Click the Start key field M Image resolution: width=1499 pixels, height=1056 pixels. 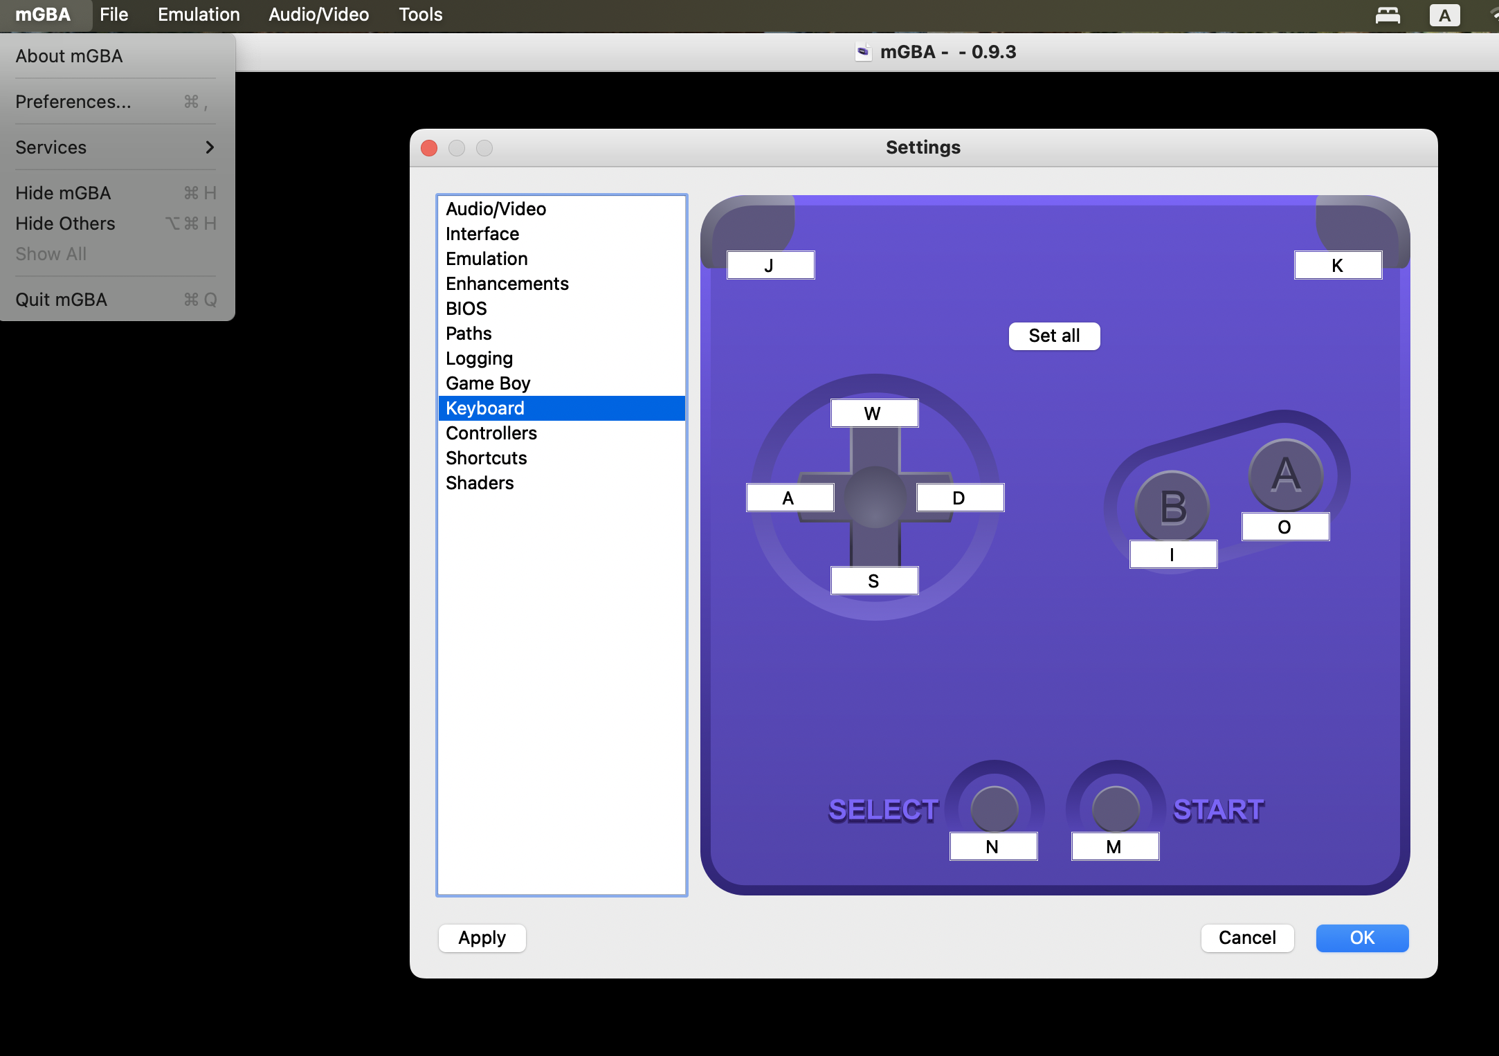1115,847
